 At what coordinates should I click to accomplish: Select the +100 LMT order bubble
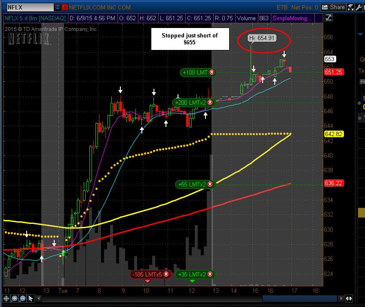point(198,72)
